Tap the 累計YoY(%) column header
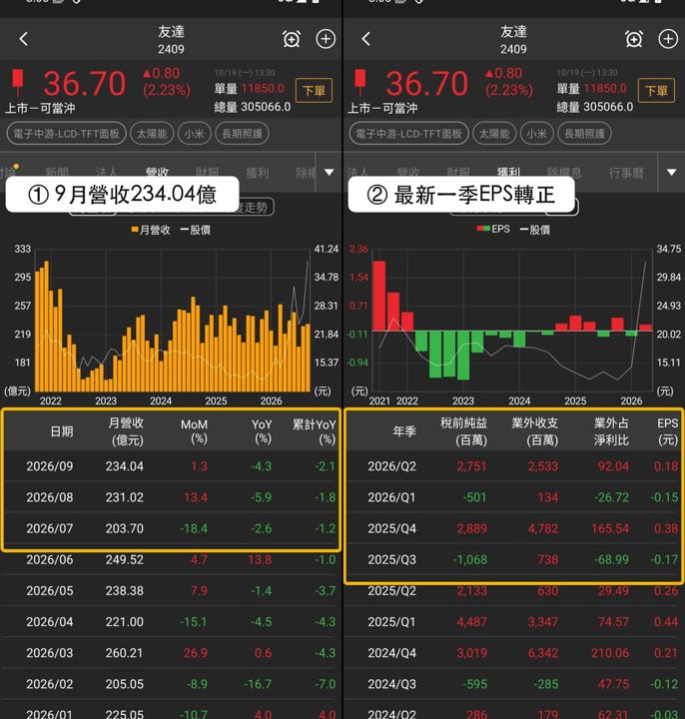Viewport: 685px width, 719px height. click(315, 431)
